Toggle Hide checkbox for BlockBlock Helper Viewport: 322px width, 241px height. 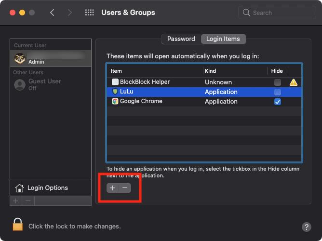click(x=278, y=82)
